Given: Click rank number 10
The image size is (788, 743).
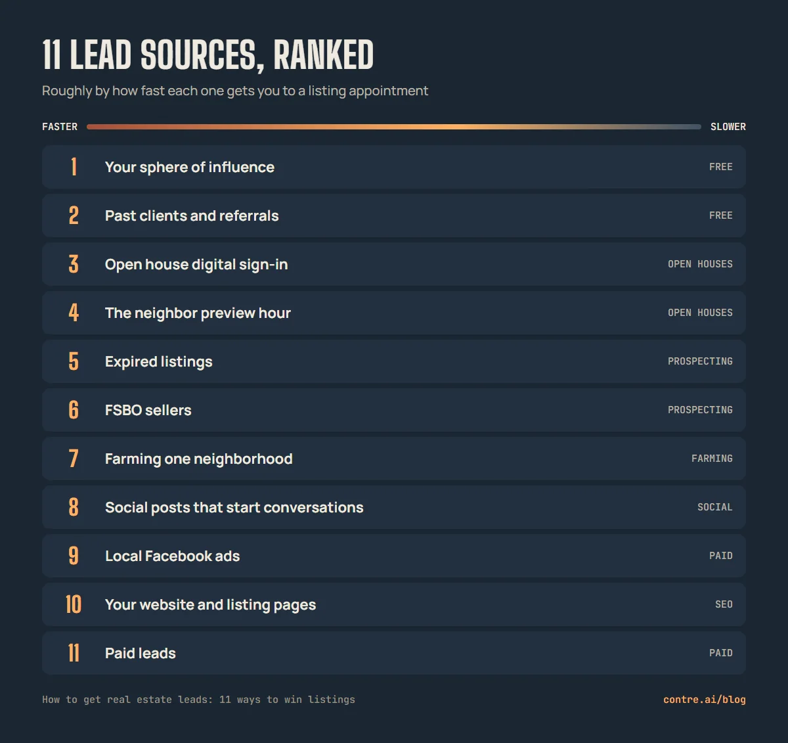Looking at the screenshot, I should pyautogui.click(x=74, y=604).
